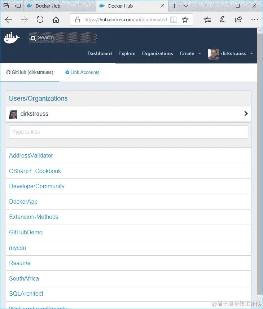Select dirkstrauss under Users/Organizations
The height and width of the screenshot is (309, 263).
click(x=128, y=114)
